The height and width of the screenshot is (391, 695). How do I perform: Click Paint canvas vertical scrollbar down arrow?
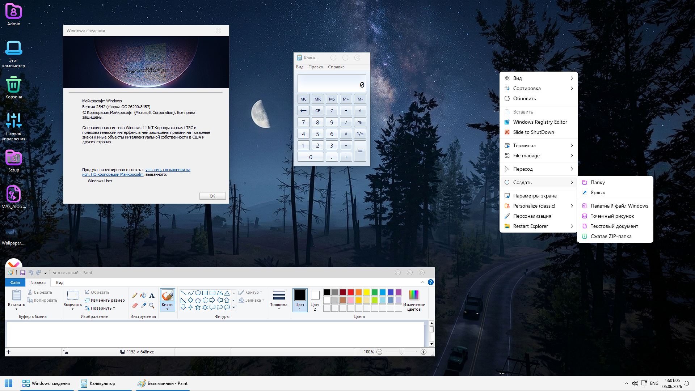[431, 344]
